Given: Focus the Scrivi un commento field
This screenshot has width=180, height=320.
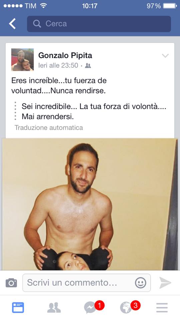Looking at the screenshot, I should pos(87,283).
